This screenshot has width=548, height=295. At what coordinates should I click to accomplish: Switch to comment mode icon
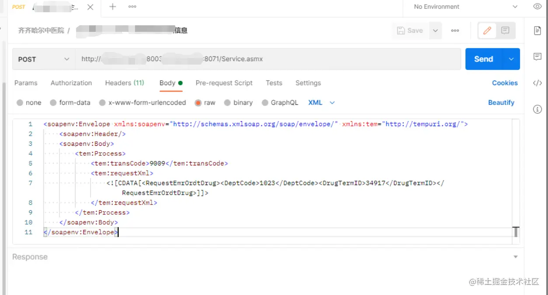pos(505,31)
